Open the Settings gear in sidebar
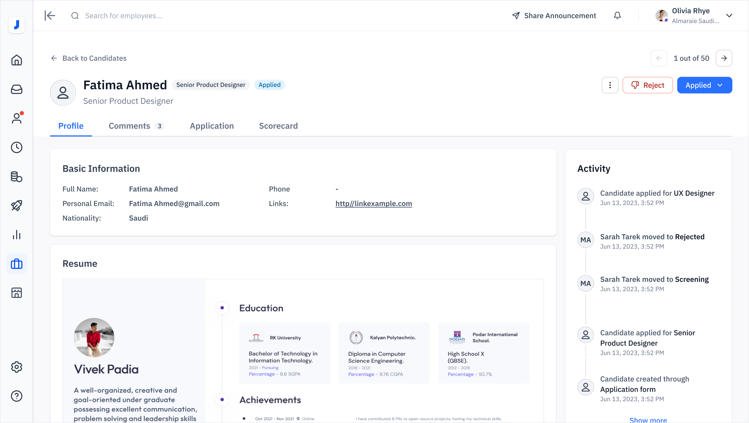749x423 pixels. 17,367
